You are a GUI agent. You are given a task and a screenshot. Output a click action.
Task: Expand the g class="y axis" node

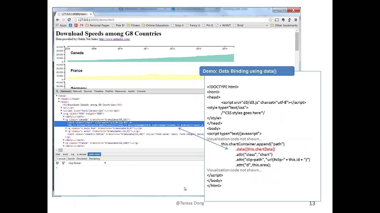(66, 131)
